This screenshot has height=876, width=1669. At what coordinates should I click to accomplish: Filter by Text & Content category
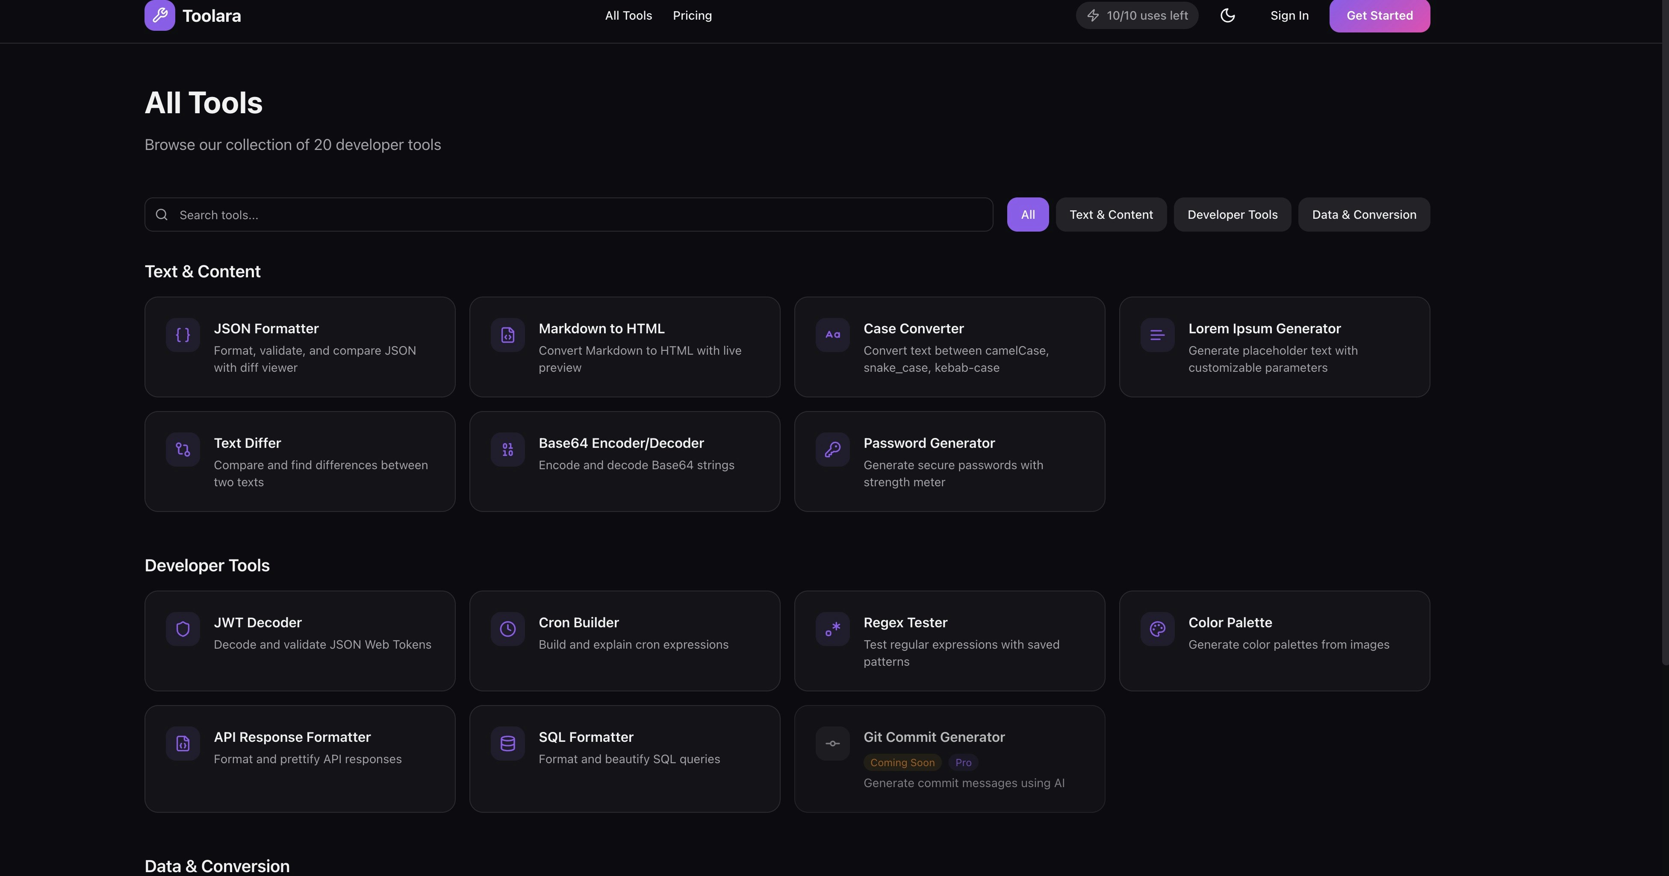(x=1111, y=215)
